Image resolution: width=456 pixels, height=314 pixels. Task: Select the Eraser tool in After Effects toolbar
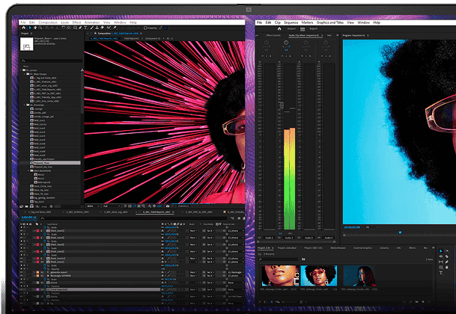coord(102,28)
